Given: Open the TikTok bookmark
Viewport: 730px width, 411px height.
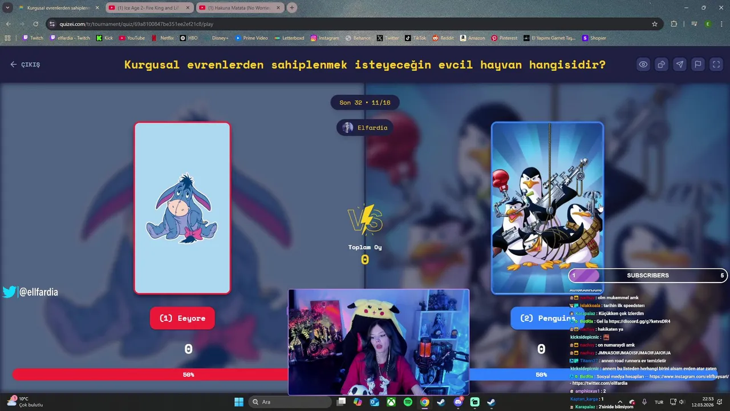Looking at the screenshot, I should coord(416,38).
